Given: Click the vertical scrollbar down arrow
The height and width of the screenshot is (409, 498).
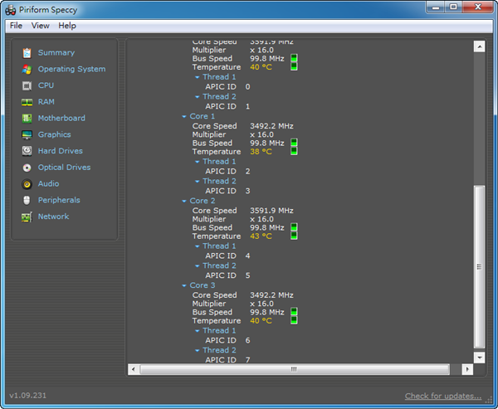Looking at the screenshot, I should (x=479, y=358).
